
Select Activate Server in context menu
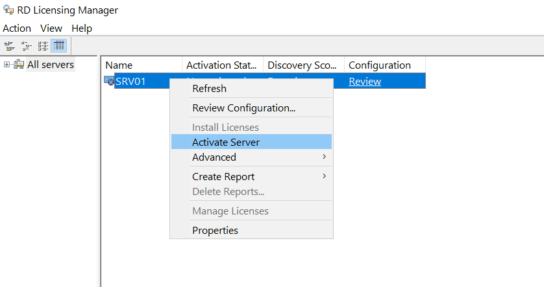click(x=251, y=142)
